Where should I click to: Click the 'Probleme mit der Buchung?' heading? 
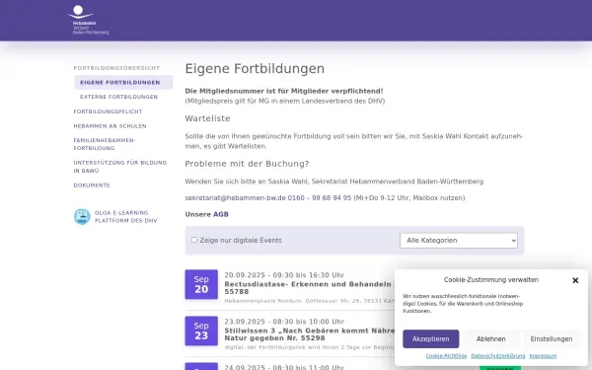247,164
